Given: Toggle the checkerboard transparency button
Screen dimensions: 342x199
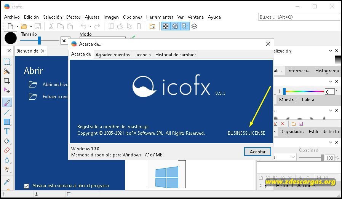Looking at the screenshot, I should [x=166, y=26].
